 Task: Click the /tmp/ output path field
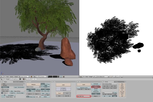[14, 84]
